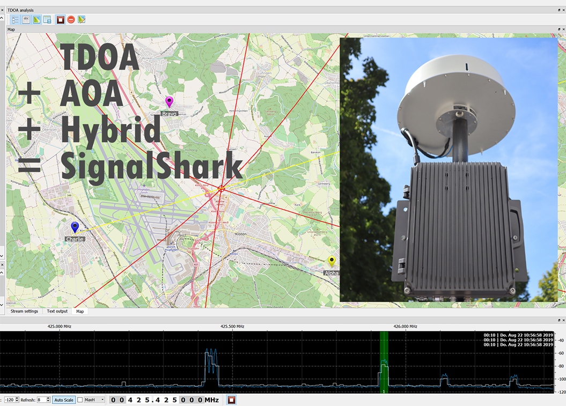Click the list view icon in TDOA toolbar
566x406 pixels.
[x=15, y=20]
